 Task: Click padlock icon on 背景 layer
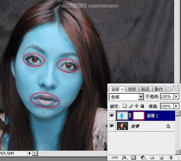click(x=168, y=126)
